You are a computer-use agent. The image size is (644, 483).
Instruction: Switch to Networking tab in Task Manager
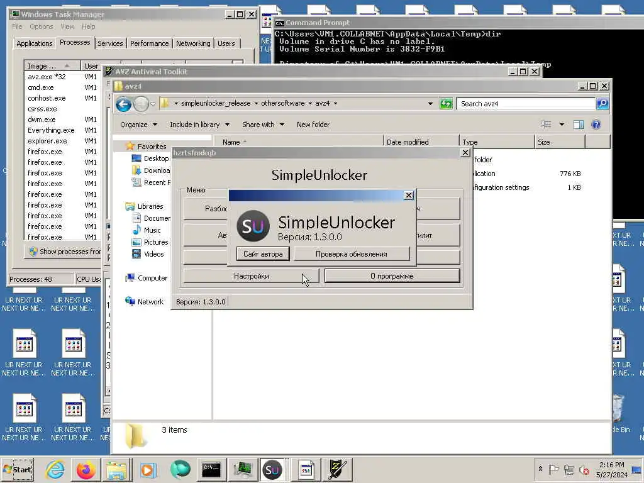pos(193,43)
